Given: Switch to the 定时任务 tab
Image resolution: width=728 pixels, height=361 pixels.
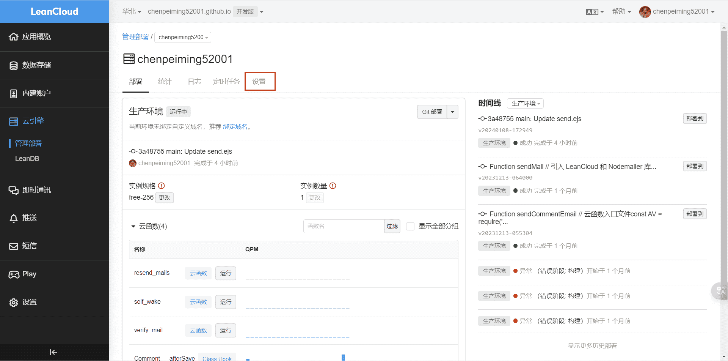Looking at the screenshot, I should click(x=226, y=82).
